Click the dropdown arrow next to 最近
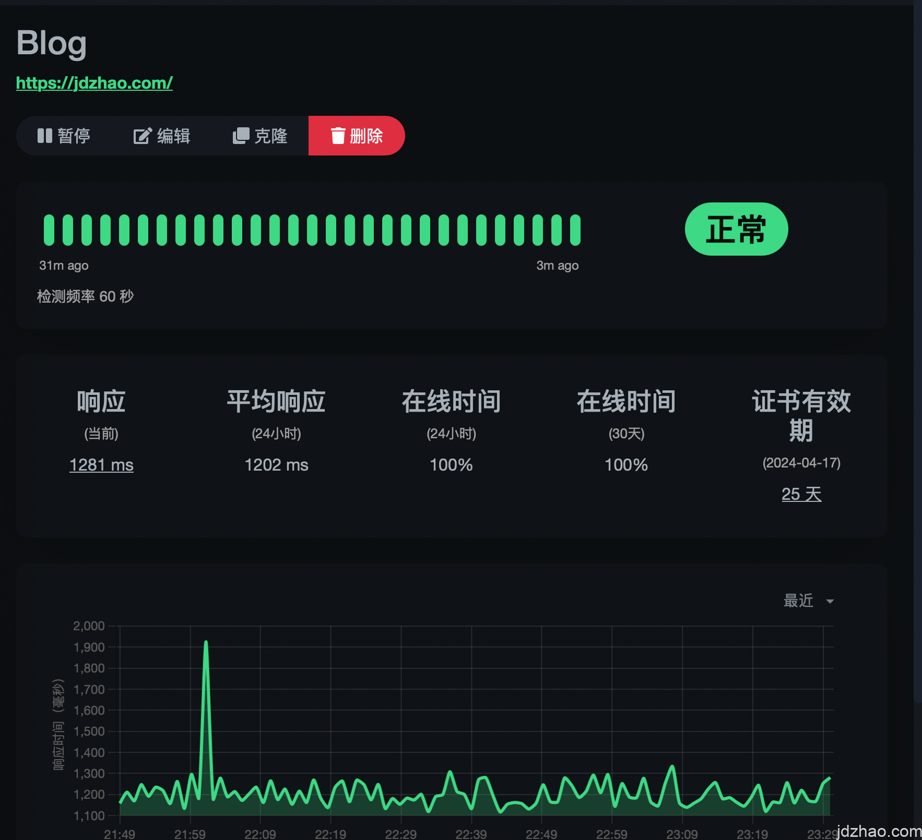Screen dimensions: 922x840 (x=830, y=602)
